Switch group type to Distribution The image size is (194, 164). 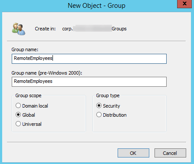click(99, 115)
